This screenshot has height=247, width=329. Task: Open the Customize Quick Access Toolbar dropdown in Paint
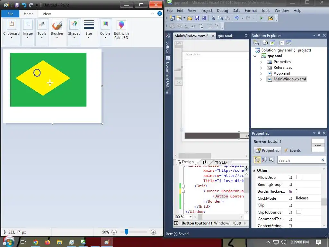[37, 5]
